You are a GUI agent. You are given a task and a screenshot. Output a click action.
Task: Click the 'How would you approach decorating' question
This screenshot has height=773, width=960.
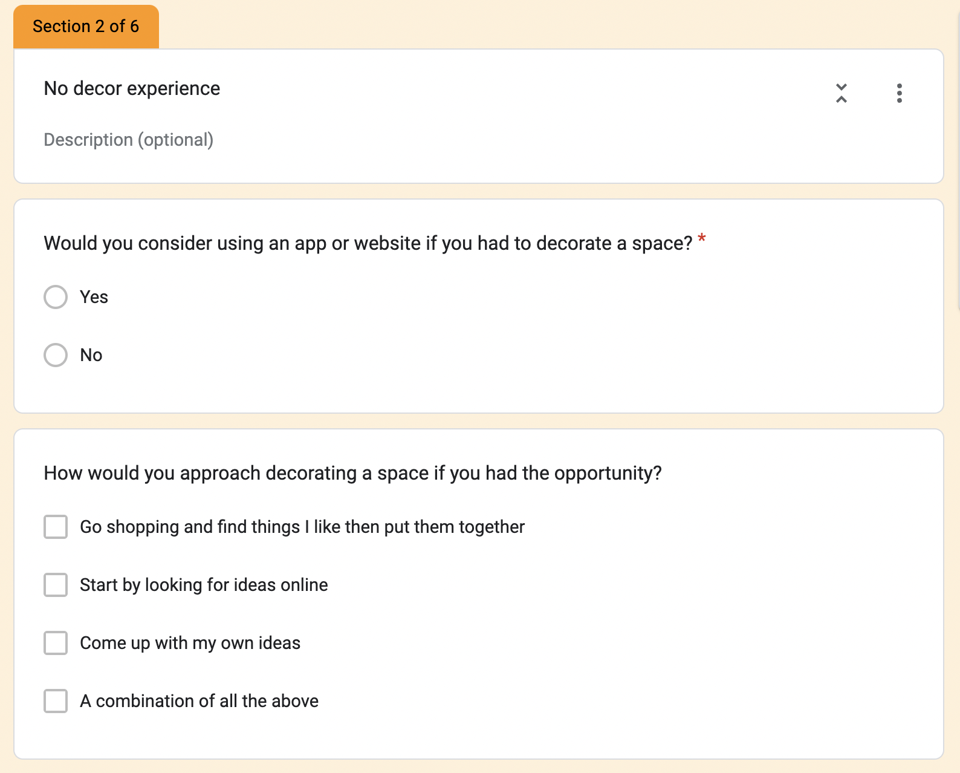click(352, 473)
